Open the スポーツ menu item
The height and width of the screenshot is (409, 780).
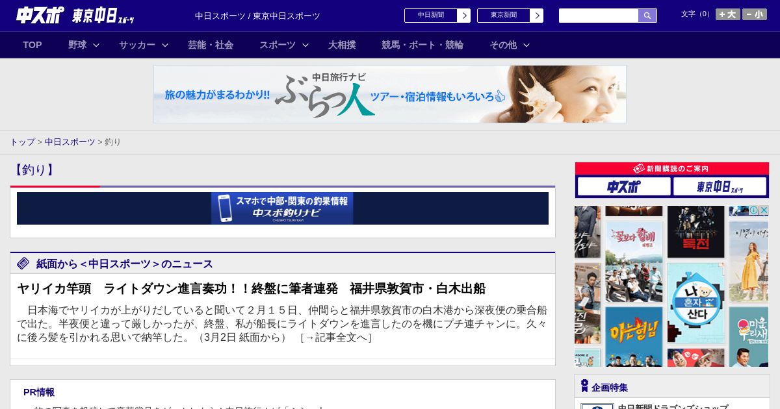(x=278, y=45)
